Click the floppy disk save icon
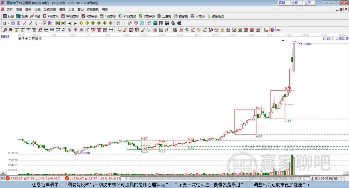 pos(167,23)
